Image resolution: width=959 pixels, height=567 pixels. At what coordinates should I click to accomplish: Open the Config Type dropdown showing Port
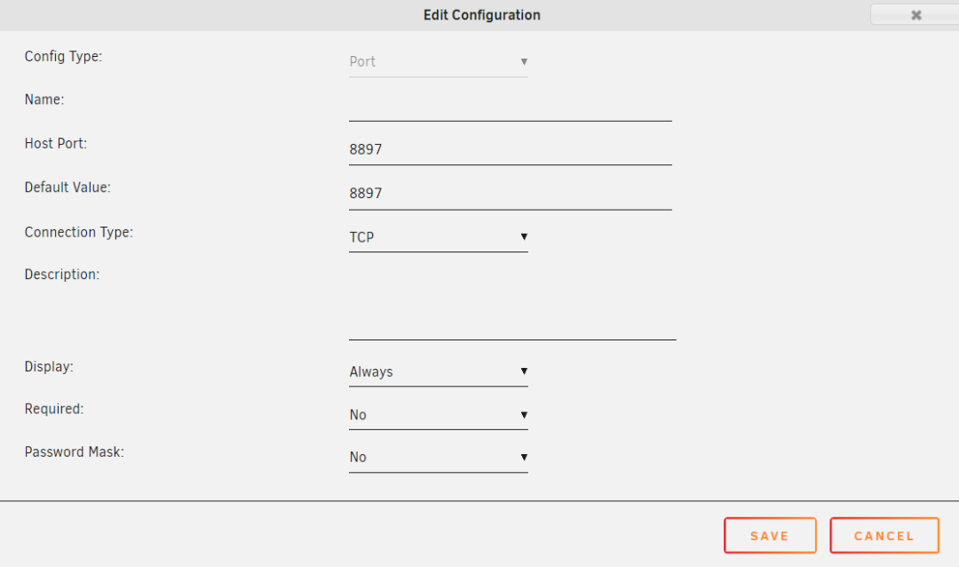[x=438, y=62]
